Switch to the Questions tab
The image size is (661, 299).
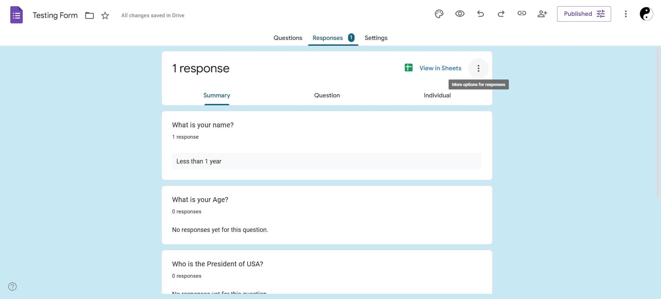point(287,38)
